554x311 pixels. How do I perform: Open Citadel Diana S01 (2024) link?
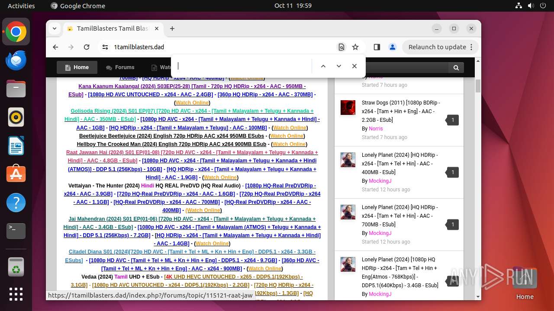pyautogui.click(x=190, y=256)
